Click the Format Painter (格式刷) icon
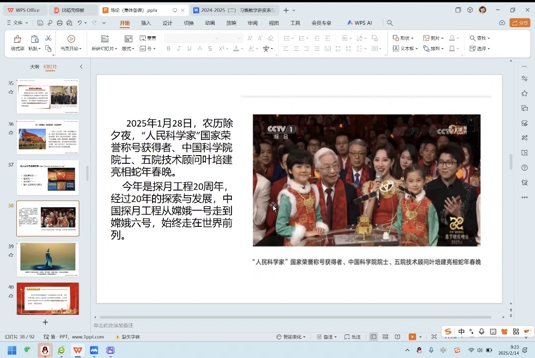This screenshot has height=358, width=535. point(17,39)
